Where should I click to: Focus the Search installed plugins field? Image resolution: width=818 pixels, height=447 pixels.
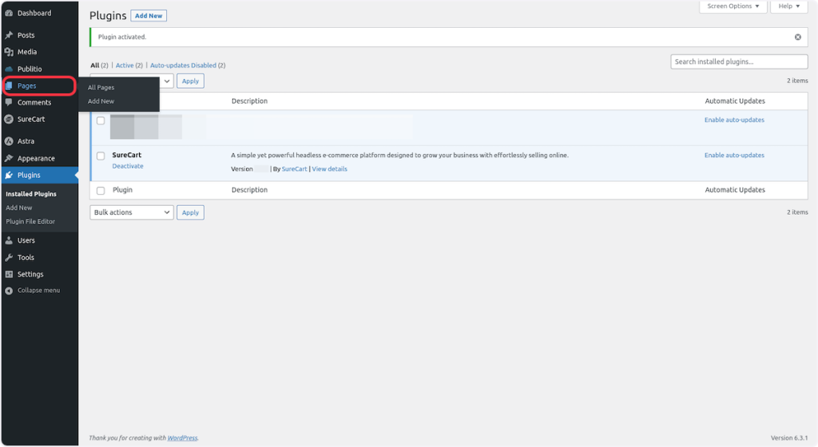click(739, 61)
